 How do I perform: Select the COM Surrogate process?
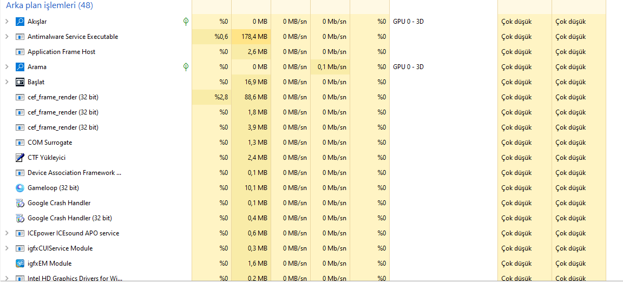pyautogui.click(x=50, y=143)
